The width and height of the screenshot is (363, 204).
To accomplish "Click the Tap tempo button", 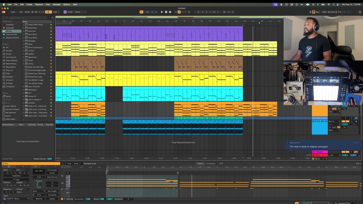I will click(21, 12).
